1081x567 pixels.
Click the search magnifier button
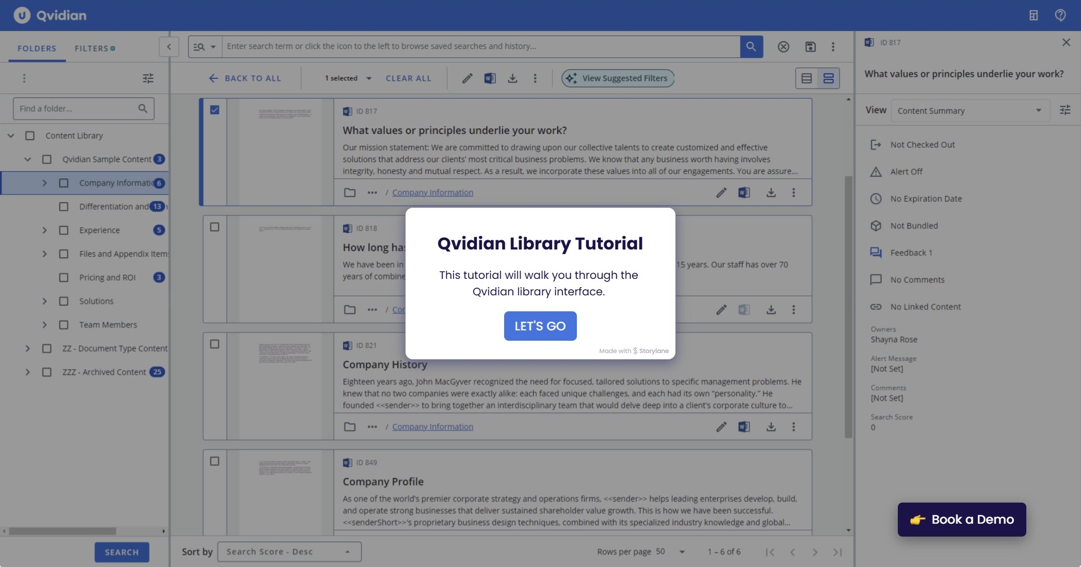[x=751, y=46]
